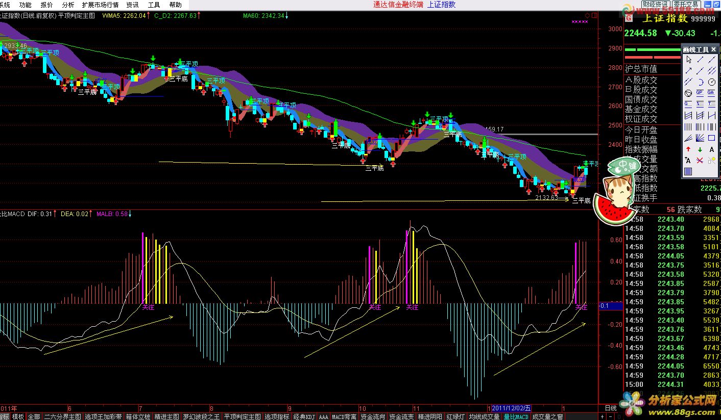Image resolution: width=721 pixels, height=420 pixels.
Task: Open the 工具 menu
Action: click(154, 5)
